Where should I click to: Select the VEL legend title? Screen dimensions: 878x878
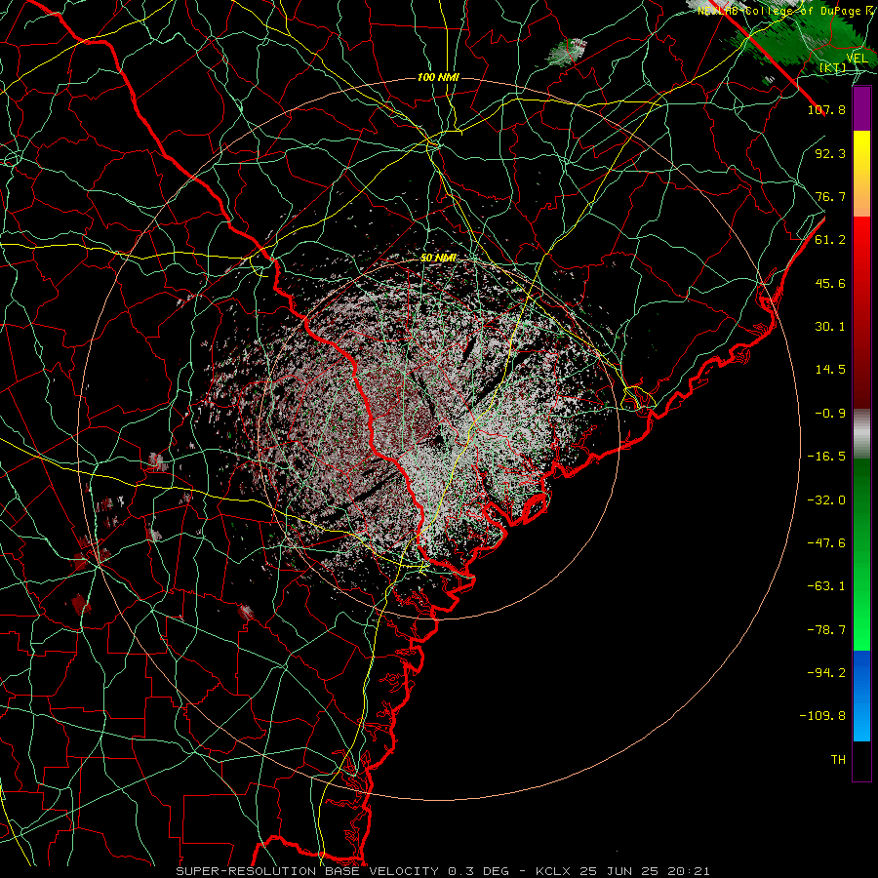(x=857, y=59)
